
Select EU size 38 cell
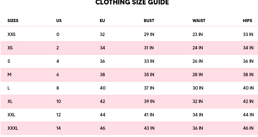pyautogui.click(x=103, y=74)
